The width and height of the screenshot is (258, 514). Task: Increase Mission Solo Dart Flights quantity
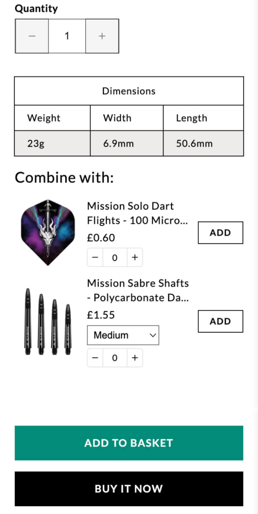(x=135, y=257)
